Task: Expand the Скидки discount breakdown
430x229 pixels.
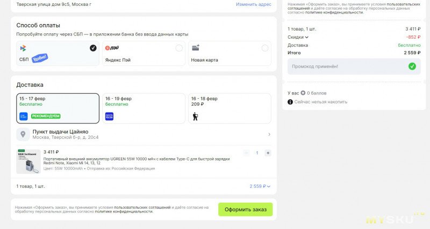Action: tap(298, 37)
